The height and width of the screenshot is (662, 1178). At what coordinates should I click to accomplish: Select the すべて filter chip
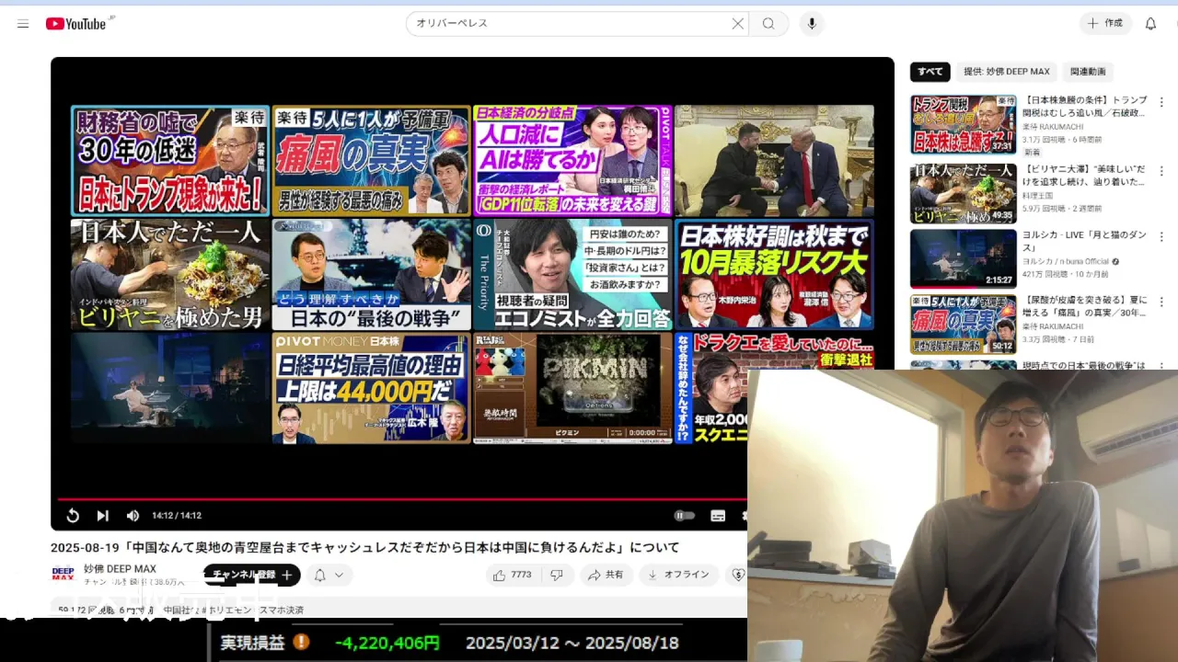click(x=930, y=72)
